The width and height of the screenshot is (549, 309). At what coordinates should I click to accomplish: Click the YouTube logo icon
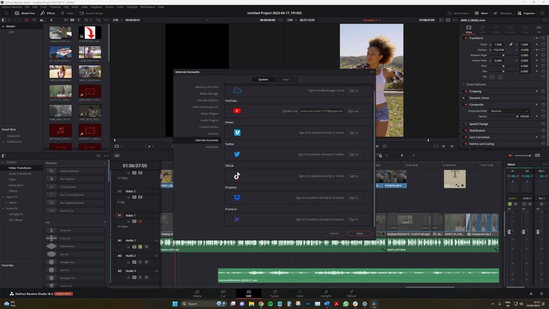(237, 111)
